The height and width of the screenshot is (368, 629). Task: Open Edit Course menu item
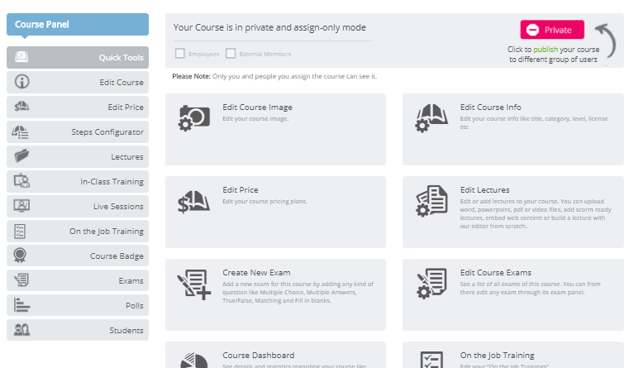click(x=78, y=82)
